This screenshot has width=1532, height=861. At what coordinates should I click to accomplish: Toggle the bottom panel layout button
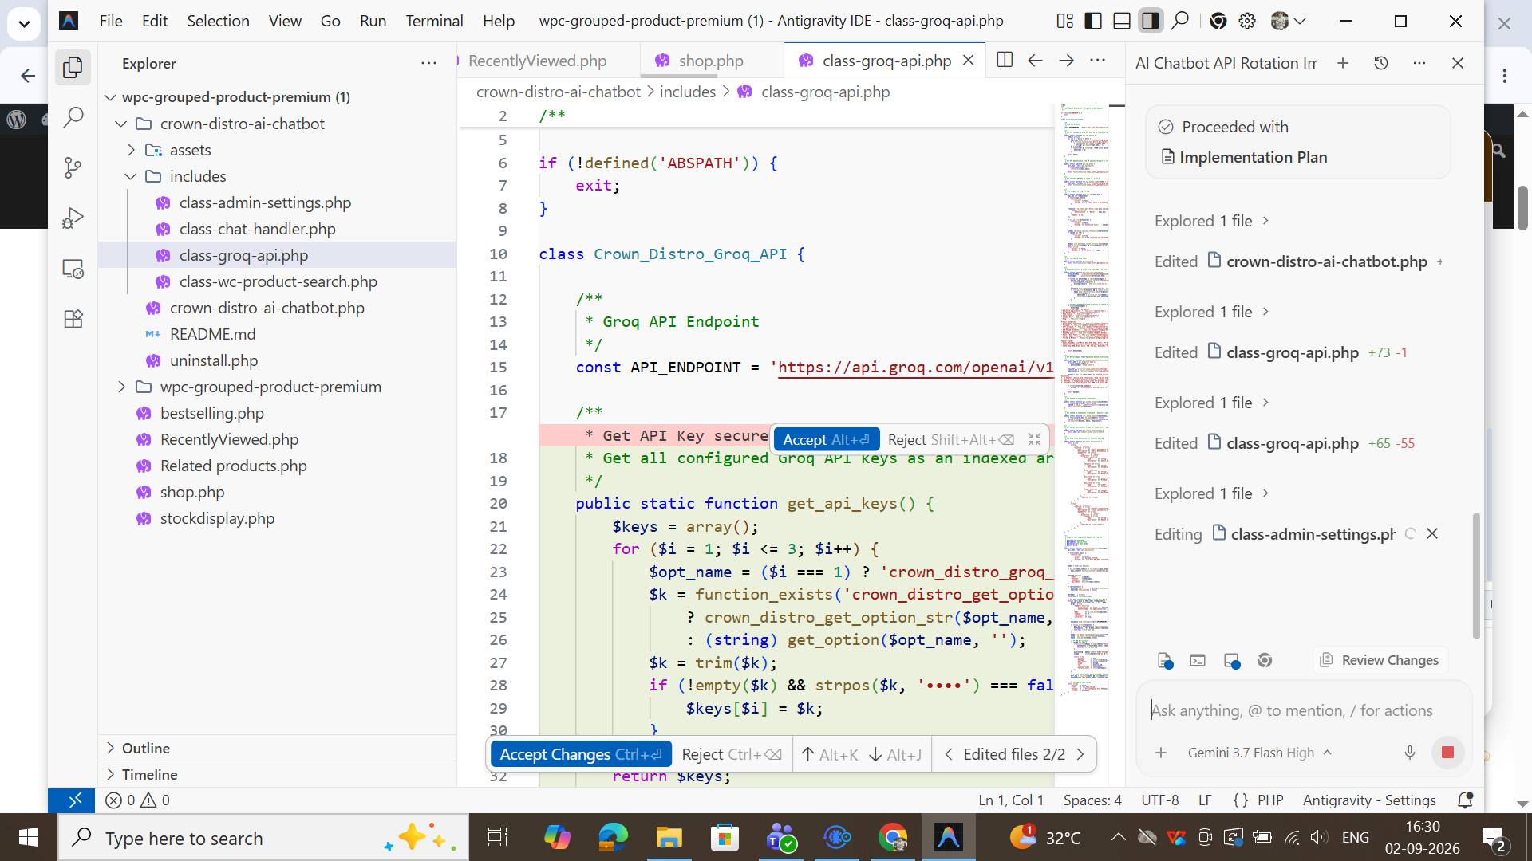(1122, 21)
